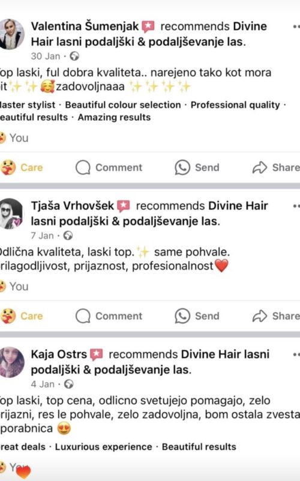
Task: View Tjaša Vrhovšek's profile picture
Action: click(11, 213)
